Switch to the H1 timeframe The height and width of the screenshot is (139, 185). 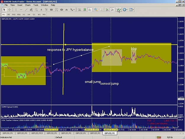tap(24, 15)
